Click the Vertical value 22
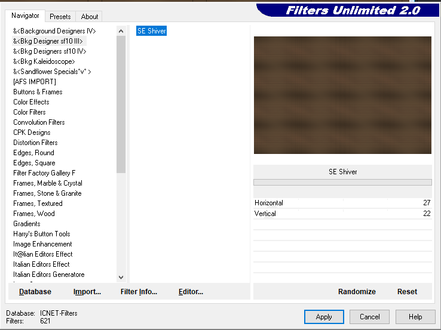441x330 pixels. (427, 214)
